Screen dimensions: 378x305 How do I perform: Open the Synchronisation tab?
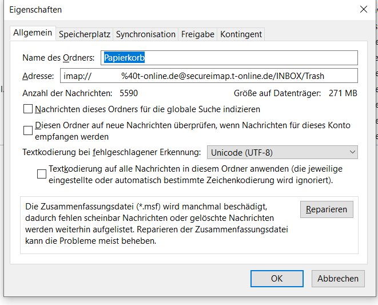pyautogui.click(x=146, y=34)
